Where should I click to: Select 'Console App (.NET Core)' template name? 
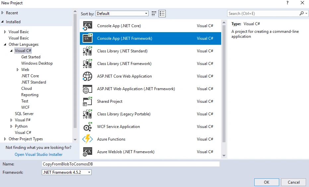(x=119, y=26)
